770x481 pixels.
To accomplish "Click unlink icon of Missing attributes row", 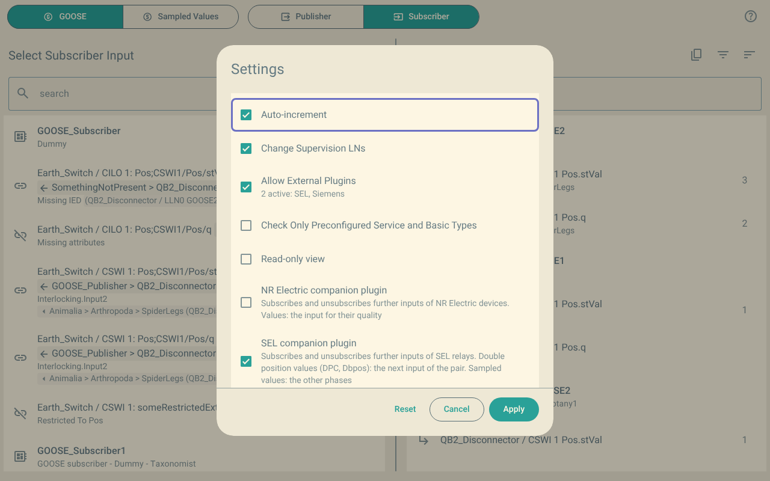I will [20, 236].
